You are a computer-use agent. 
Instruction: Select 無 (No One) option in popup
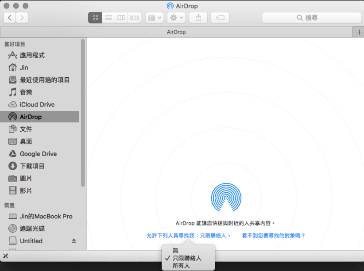(176, 250)
